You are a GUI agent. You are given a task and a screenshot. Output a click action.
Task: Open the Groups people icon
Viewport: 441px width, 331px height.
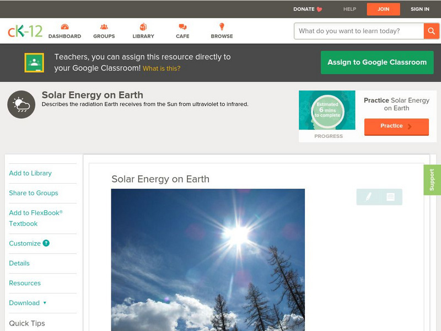pyautogui.click(x=104, y=26)
